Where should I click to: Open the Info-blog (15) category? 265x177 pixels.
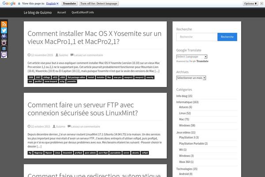184,96
